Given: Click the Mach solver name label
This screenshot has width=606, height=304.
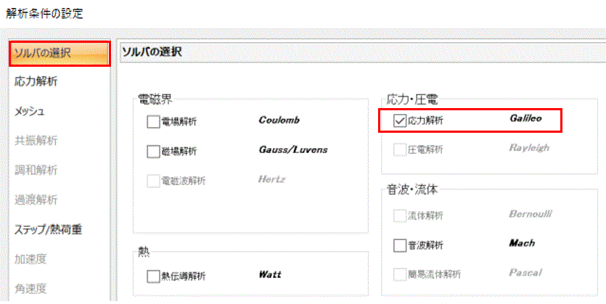Looking at the screenshot, I should click(522, 245).
